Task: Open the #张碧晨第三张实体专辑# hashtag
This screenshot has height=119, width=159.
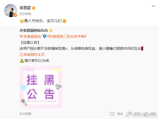Action: tap(67, 36)
